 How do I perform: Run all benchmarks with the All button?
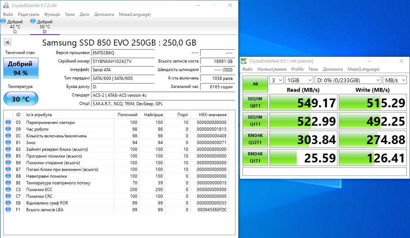[x=255, y=84]
